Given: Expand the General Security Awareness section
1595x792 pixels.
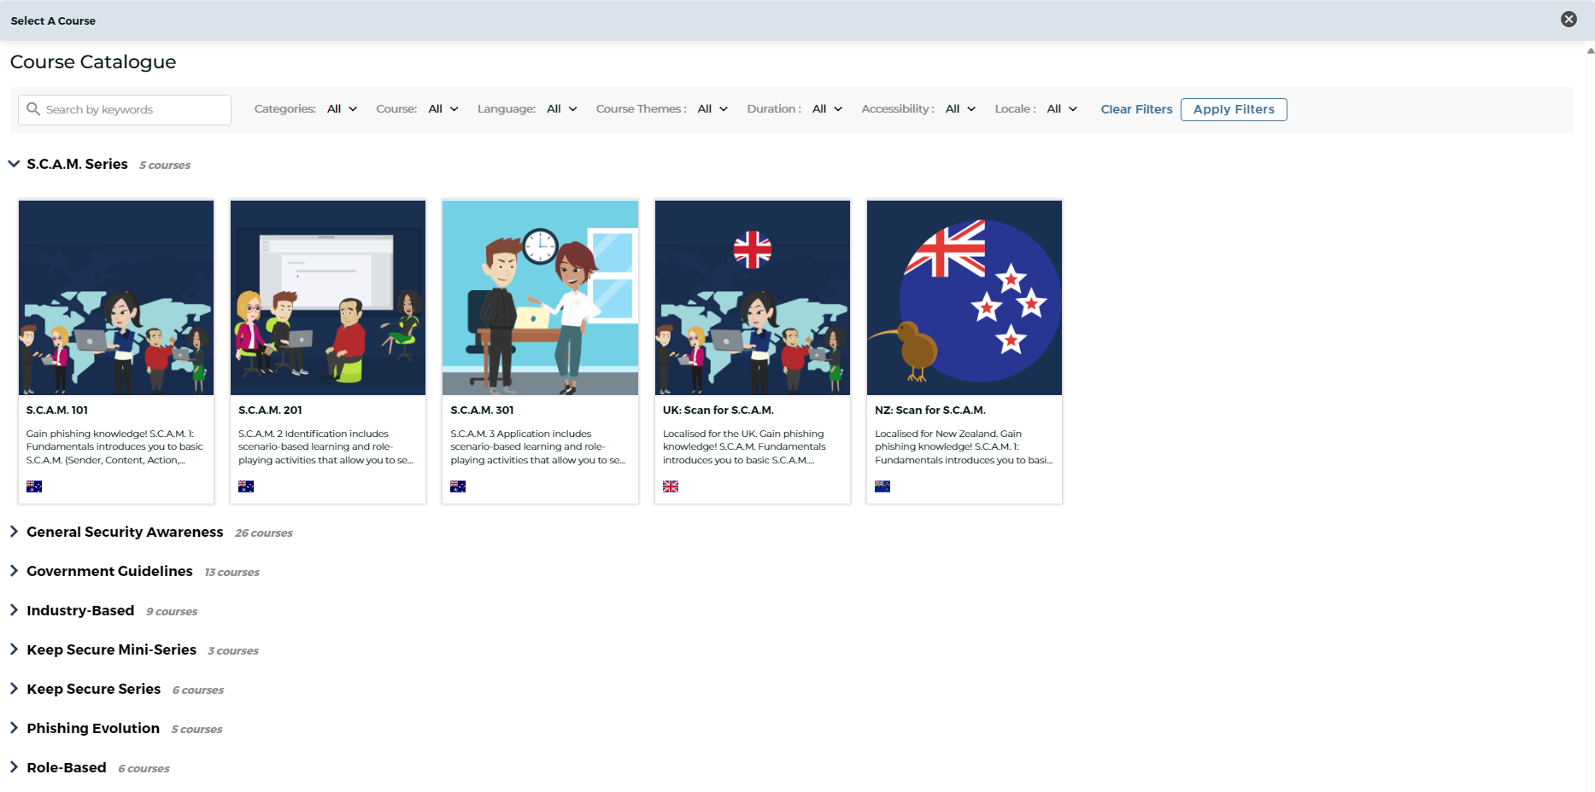Looking at the screenshot, I should click(14, 532).
